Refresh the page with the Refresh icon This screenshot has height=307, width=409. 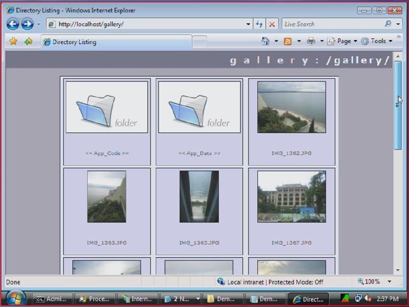(x=259, y=24)
